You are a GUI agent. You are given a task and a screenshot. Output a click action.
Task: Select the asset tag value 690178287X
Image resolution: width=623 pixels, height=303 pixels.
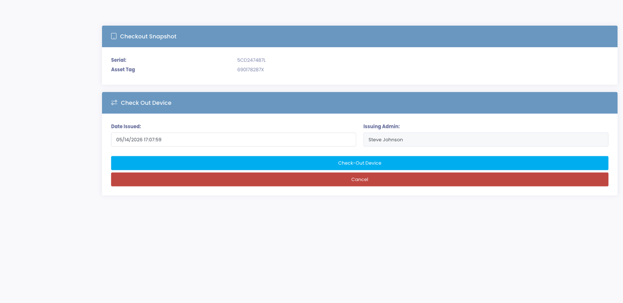tap(250, 69)
